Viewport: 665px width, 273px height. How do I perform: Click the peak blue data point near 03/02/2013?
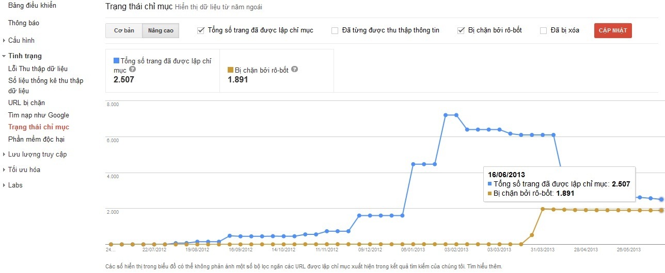(x=456, y=115)
